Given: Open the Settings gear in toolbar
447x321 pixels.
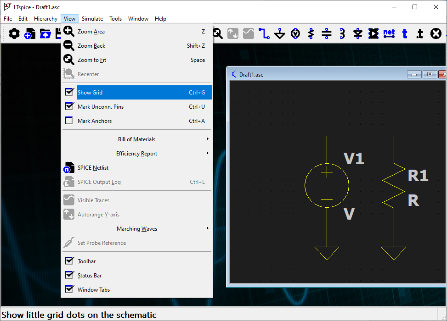Looking at the screenshot, I should pos(14,34).
